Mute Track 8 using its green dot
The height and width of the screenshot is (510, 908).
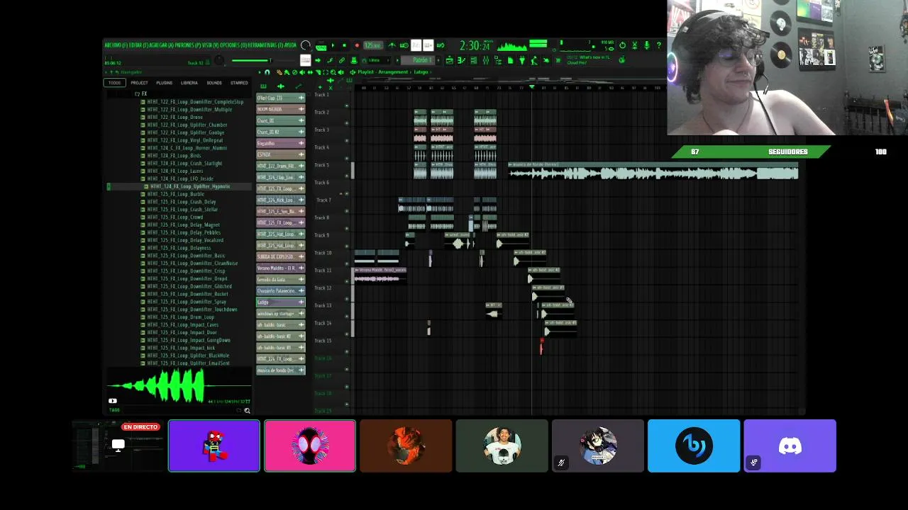[347, 229]
